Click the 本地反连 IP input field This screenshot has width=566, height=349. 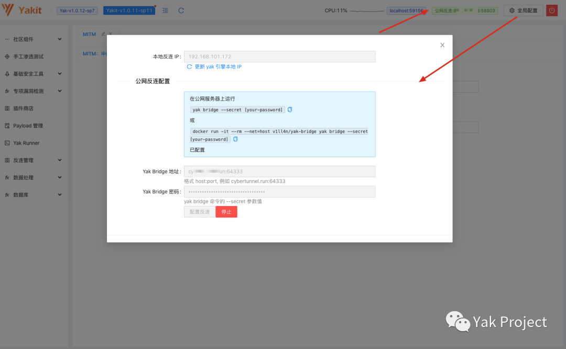click(x=279, y=56)
